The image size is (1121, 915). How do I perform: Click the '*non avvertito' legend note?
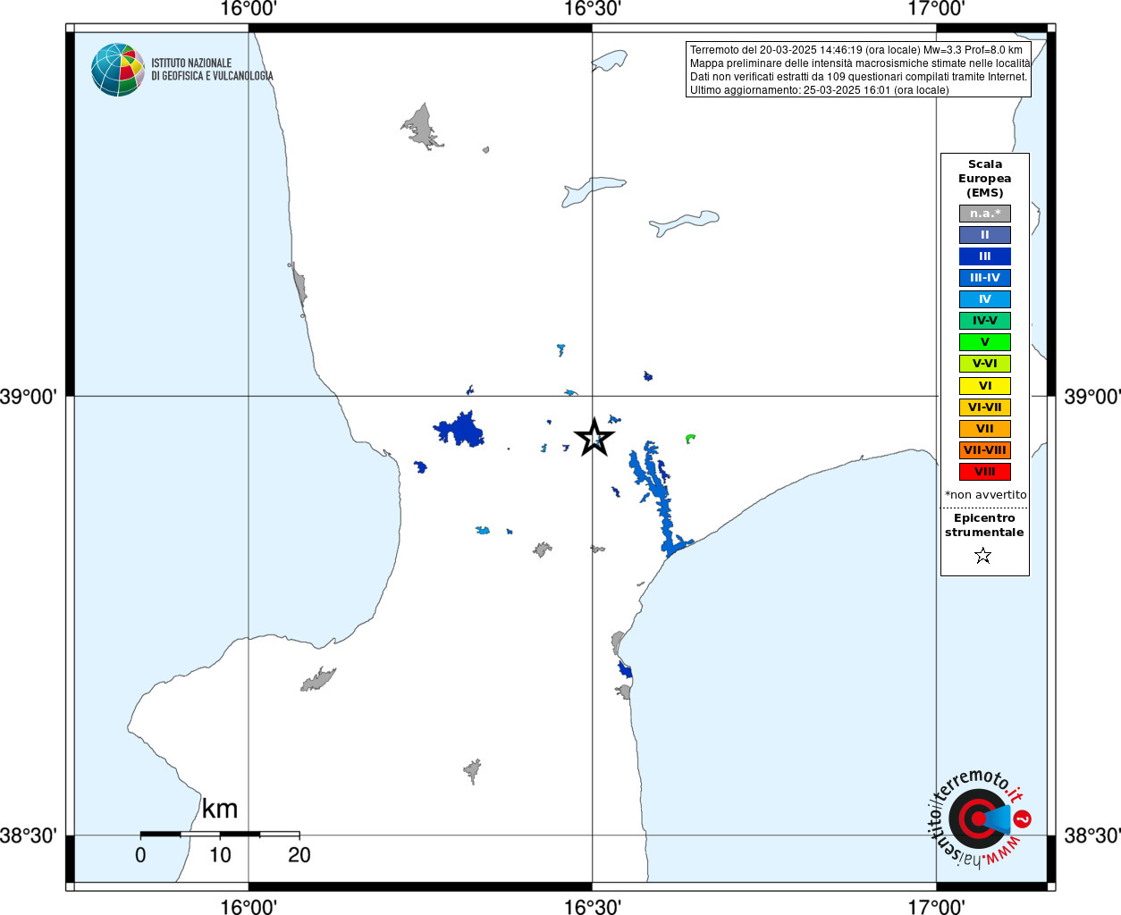click(x=985, y=495)
